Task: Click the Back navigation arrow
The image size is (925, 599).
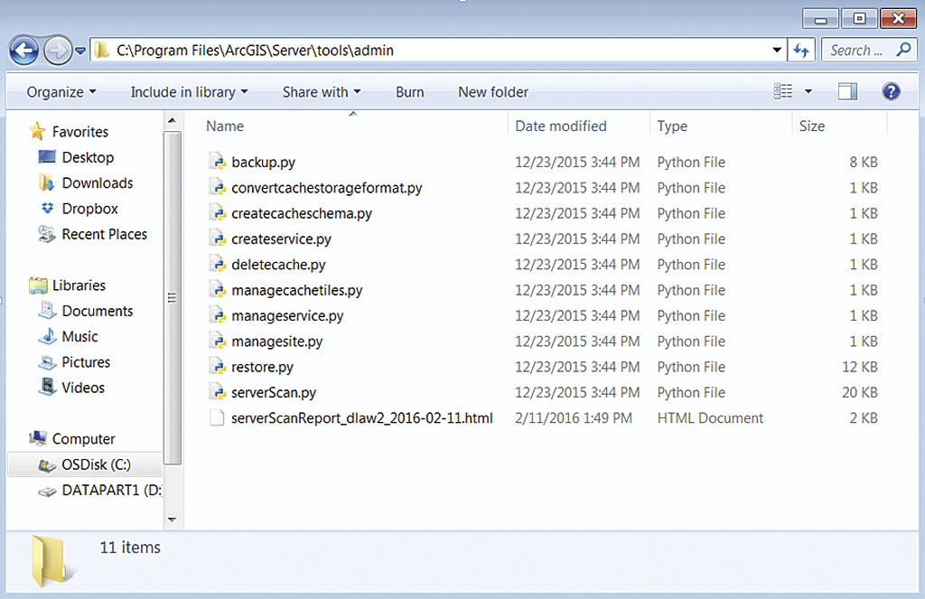Action: point(23,51)
